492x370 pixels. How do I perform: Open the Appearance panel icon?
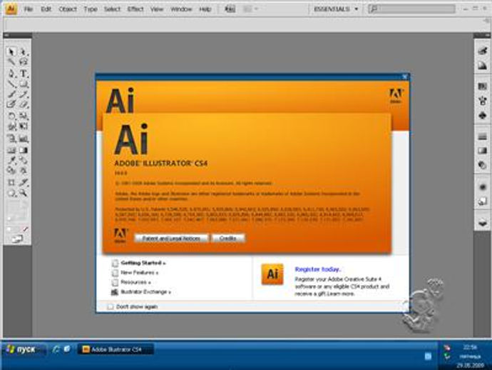coord(482,186)
